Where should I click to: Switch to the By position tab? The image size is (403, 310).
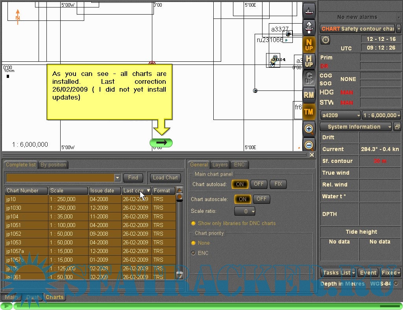pos(53,165)
